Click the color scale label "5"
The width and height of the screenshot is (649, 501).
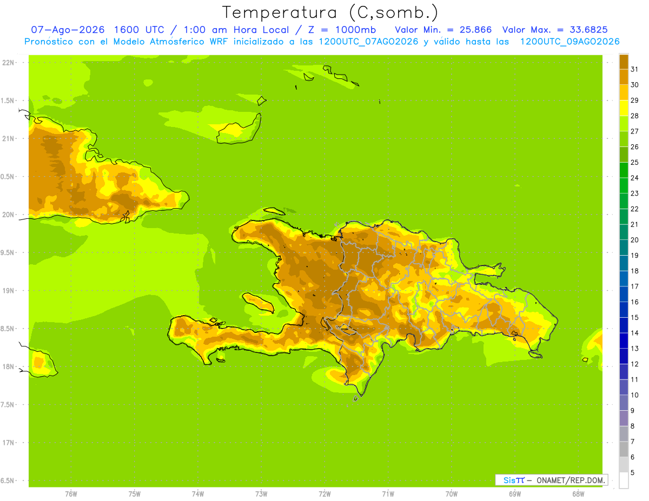tap(633, 472)
